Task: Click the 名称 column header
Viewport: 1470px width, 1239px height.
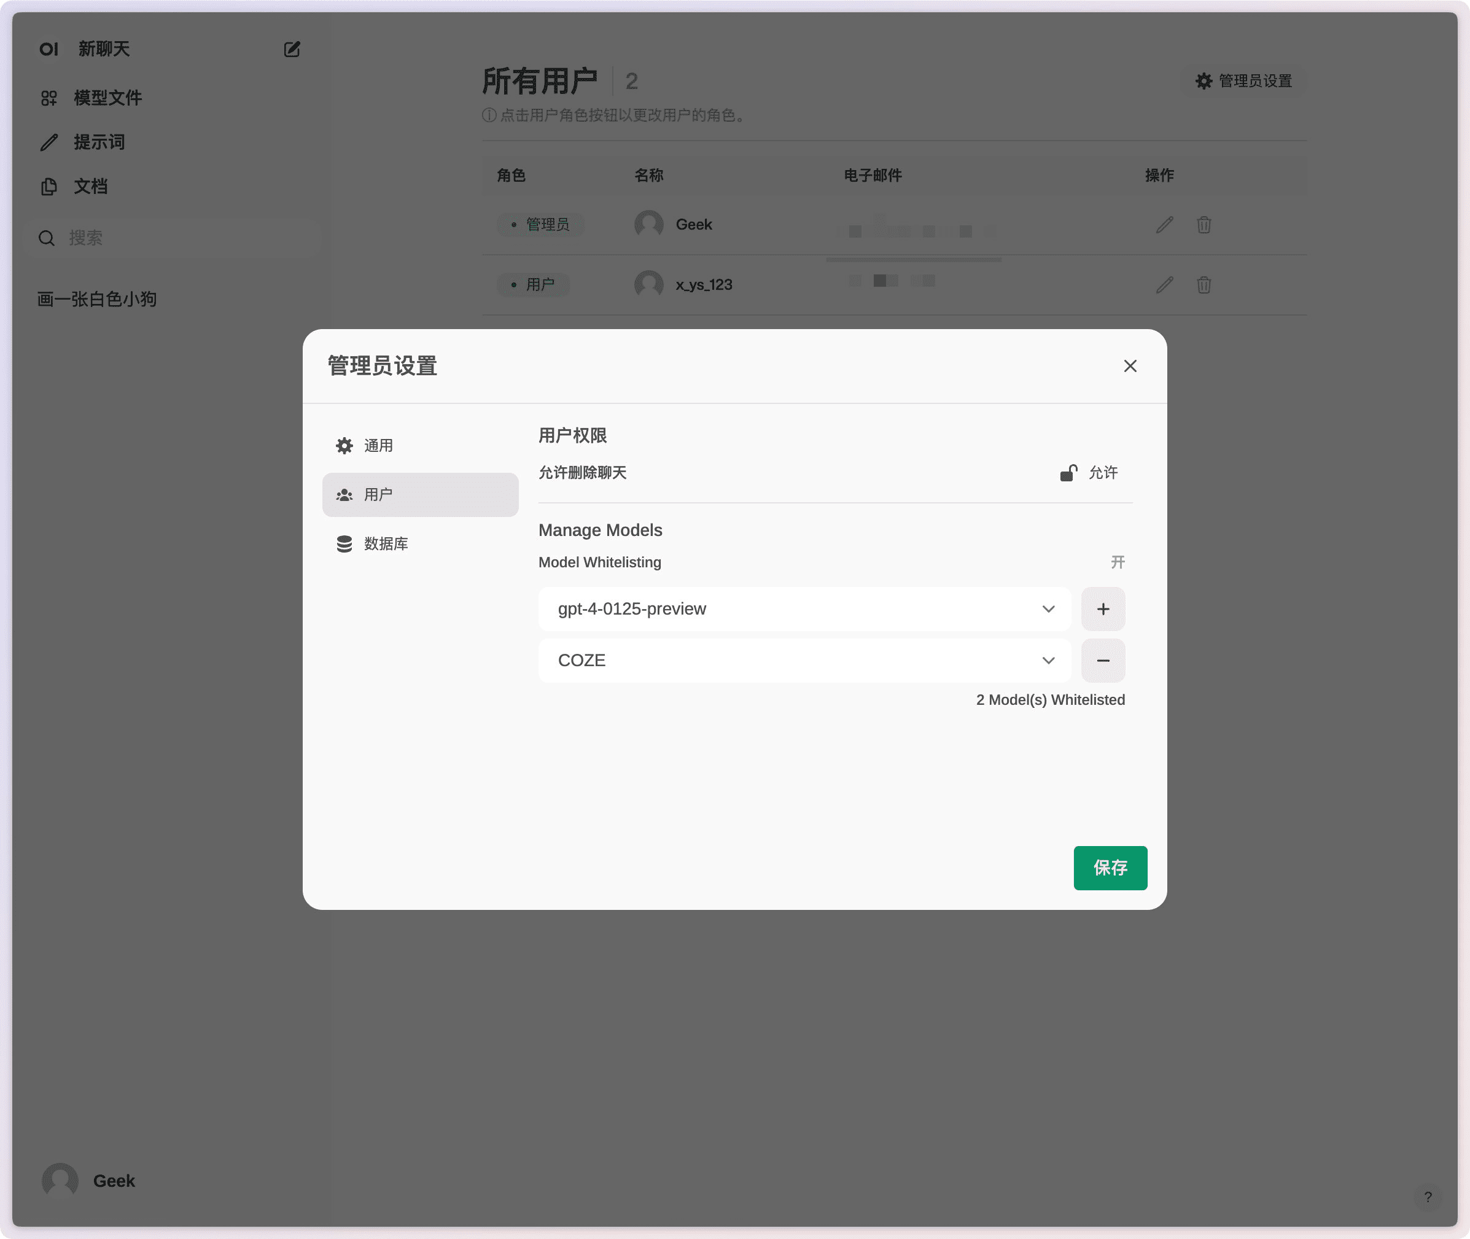Action: tap(648, 176)
